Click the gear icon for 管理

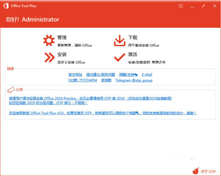click(x=49, y=41)
